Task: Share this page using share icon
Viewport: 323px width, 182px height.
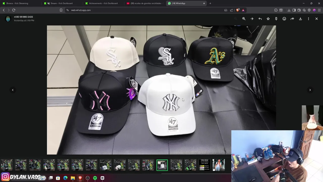Action: tap(231, 10)
